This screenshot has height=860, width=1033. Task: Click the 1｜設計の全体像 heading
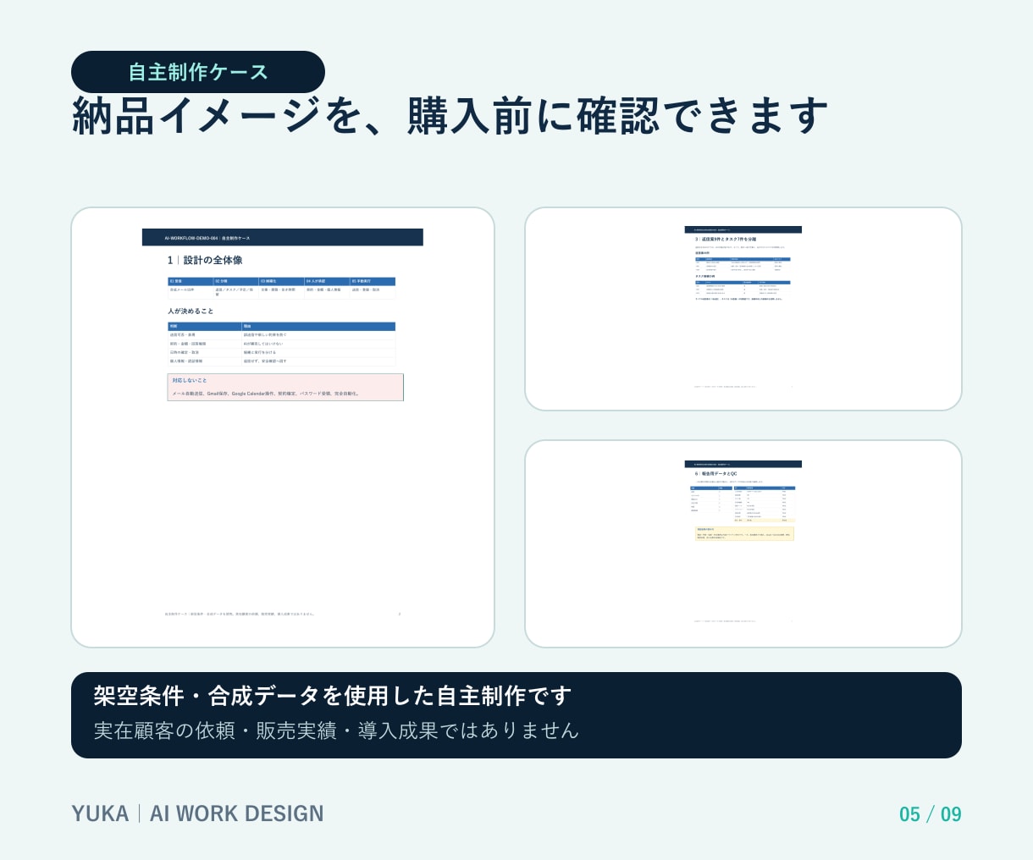[x=205, y=260]
